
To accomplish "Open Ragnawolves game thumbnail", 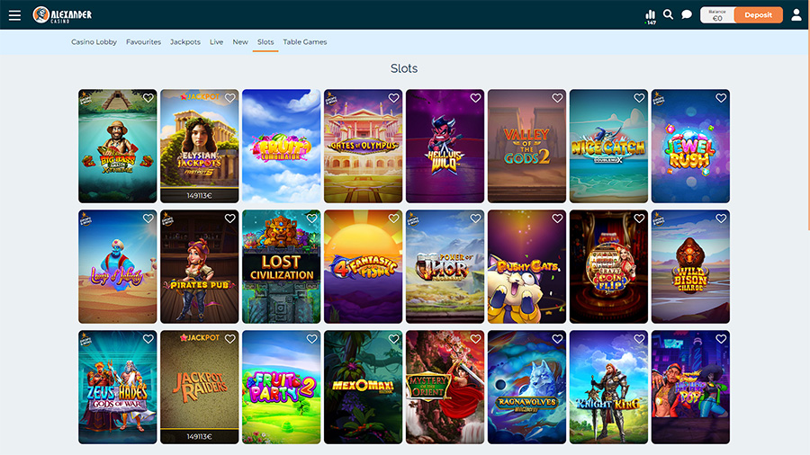I will [x=526, y=387].
